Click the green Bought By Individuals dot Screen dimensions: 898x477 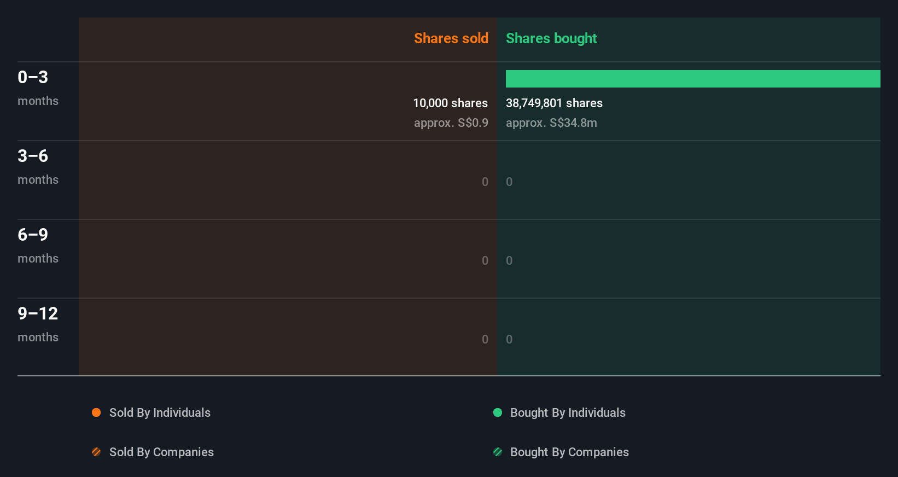[498, 412]
